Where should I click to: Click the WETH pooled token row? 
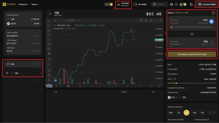point(23,24)
